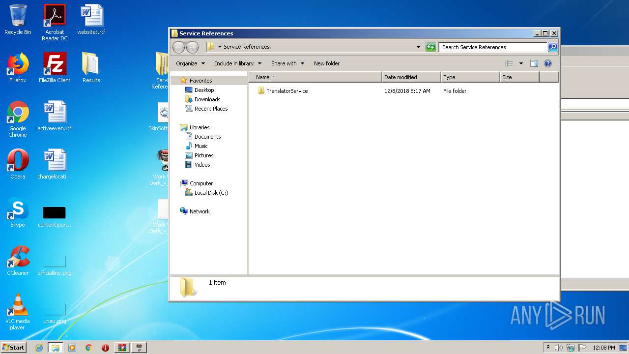Click the change view icon

(509, 63)
